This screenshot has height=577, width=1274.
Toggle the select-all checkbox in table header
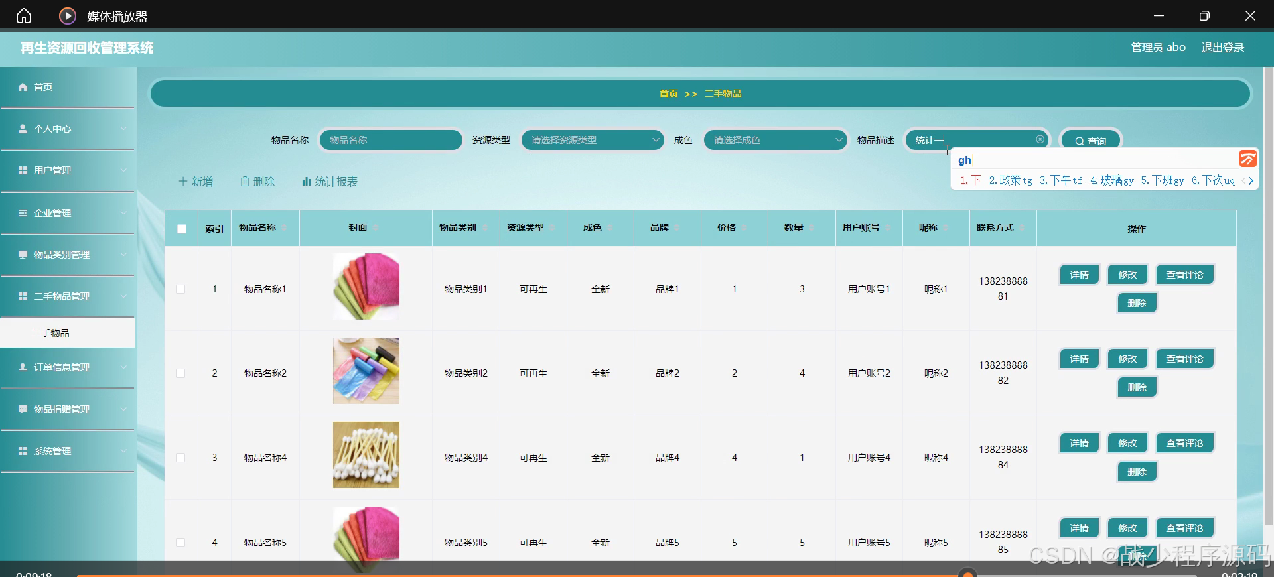181,229
